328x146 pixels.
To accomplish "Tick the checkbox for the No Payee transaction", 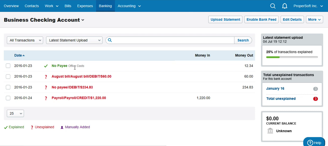I will tap(8, 66).
